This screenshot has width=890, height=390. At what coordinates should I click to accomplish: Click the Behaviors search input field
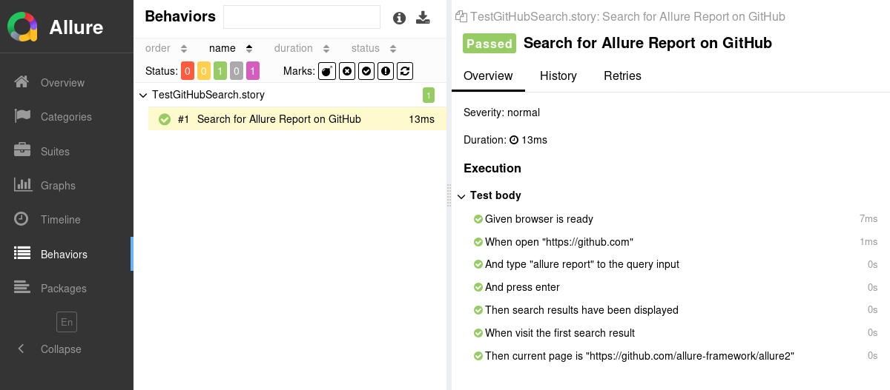(302, 17)
